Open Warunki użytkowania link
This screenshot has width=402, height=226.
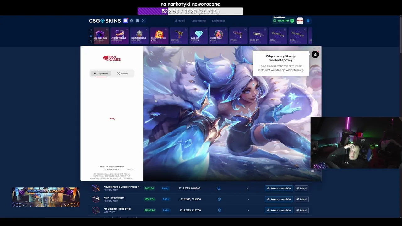coord(121,178)
